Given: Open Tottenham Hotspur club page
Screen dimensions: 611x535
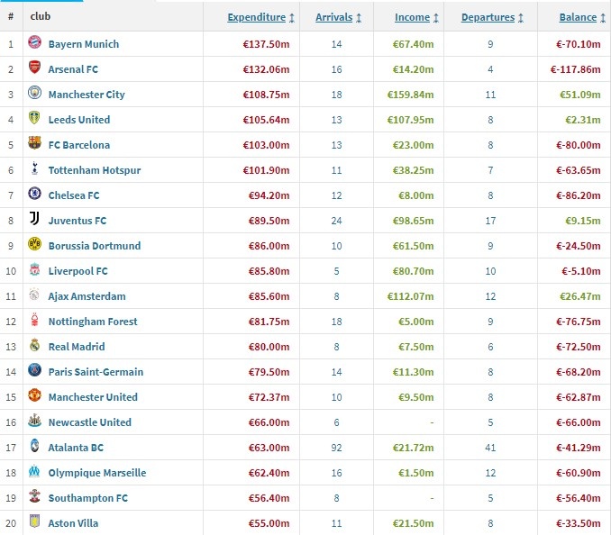Looking at the screenshot, I should pyautogui.click(x=95, y=169).
